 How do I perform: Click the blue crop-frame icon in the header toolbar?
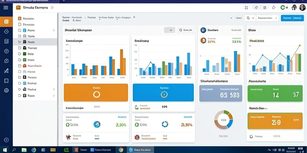pos(246,7)
